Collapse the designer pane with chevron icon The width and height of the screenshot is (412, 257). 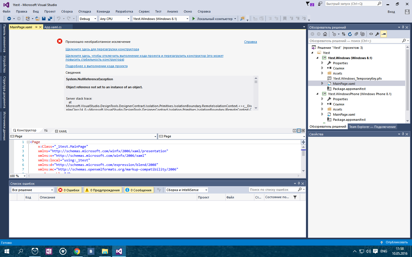[303, 130]
